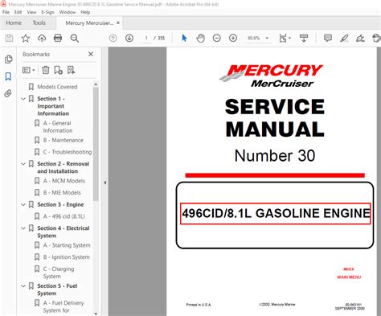Image resolution: width=381 pixels, height=316 pixels.
Task: Open C - Troubleshooting bookmark
Action: click(x=68, y=152)
